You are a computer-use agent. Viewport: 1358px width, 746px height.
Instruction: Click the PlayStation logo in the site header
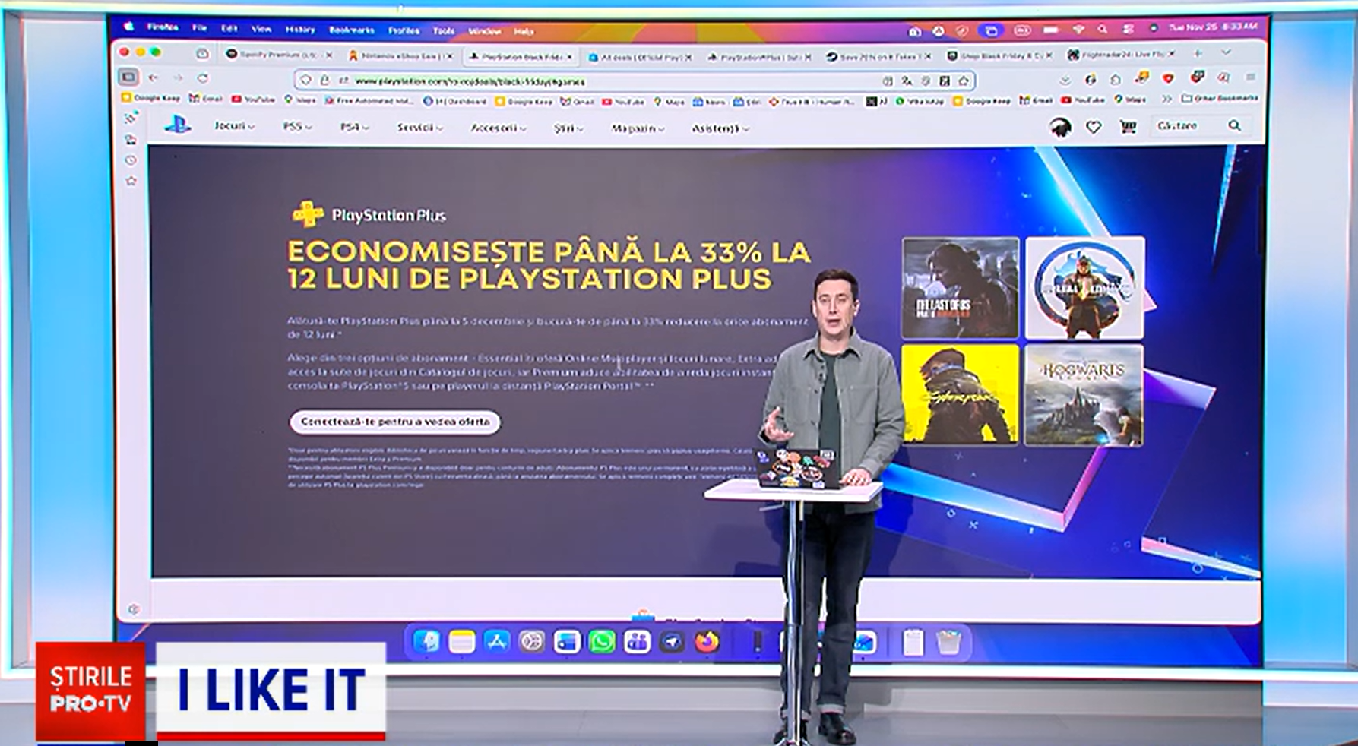click(178, 125)
